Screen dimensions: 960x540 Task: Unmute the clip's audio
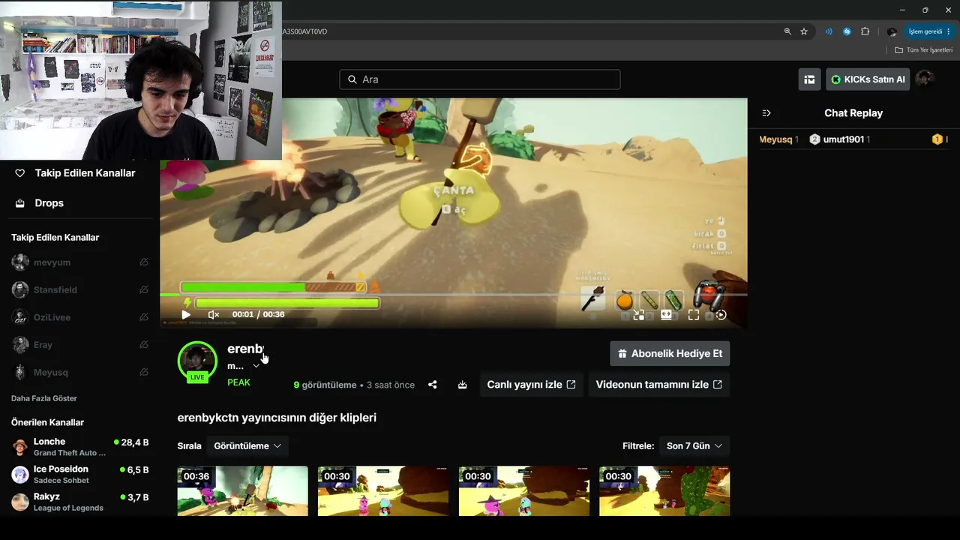[214, 315]
